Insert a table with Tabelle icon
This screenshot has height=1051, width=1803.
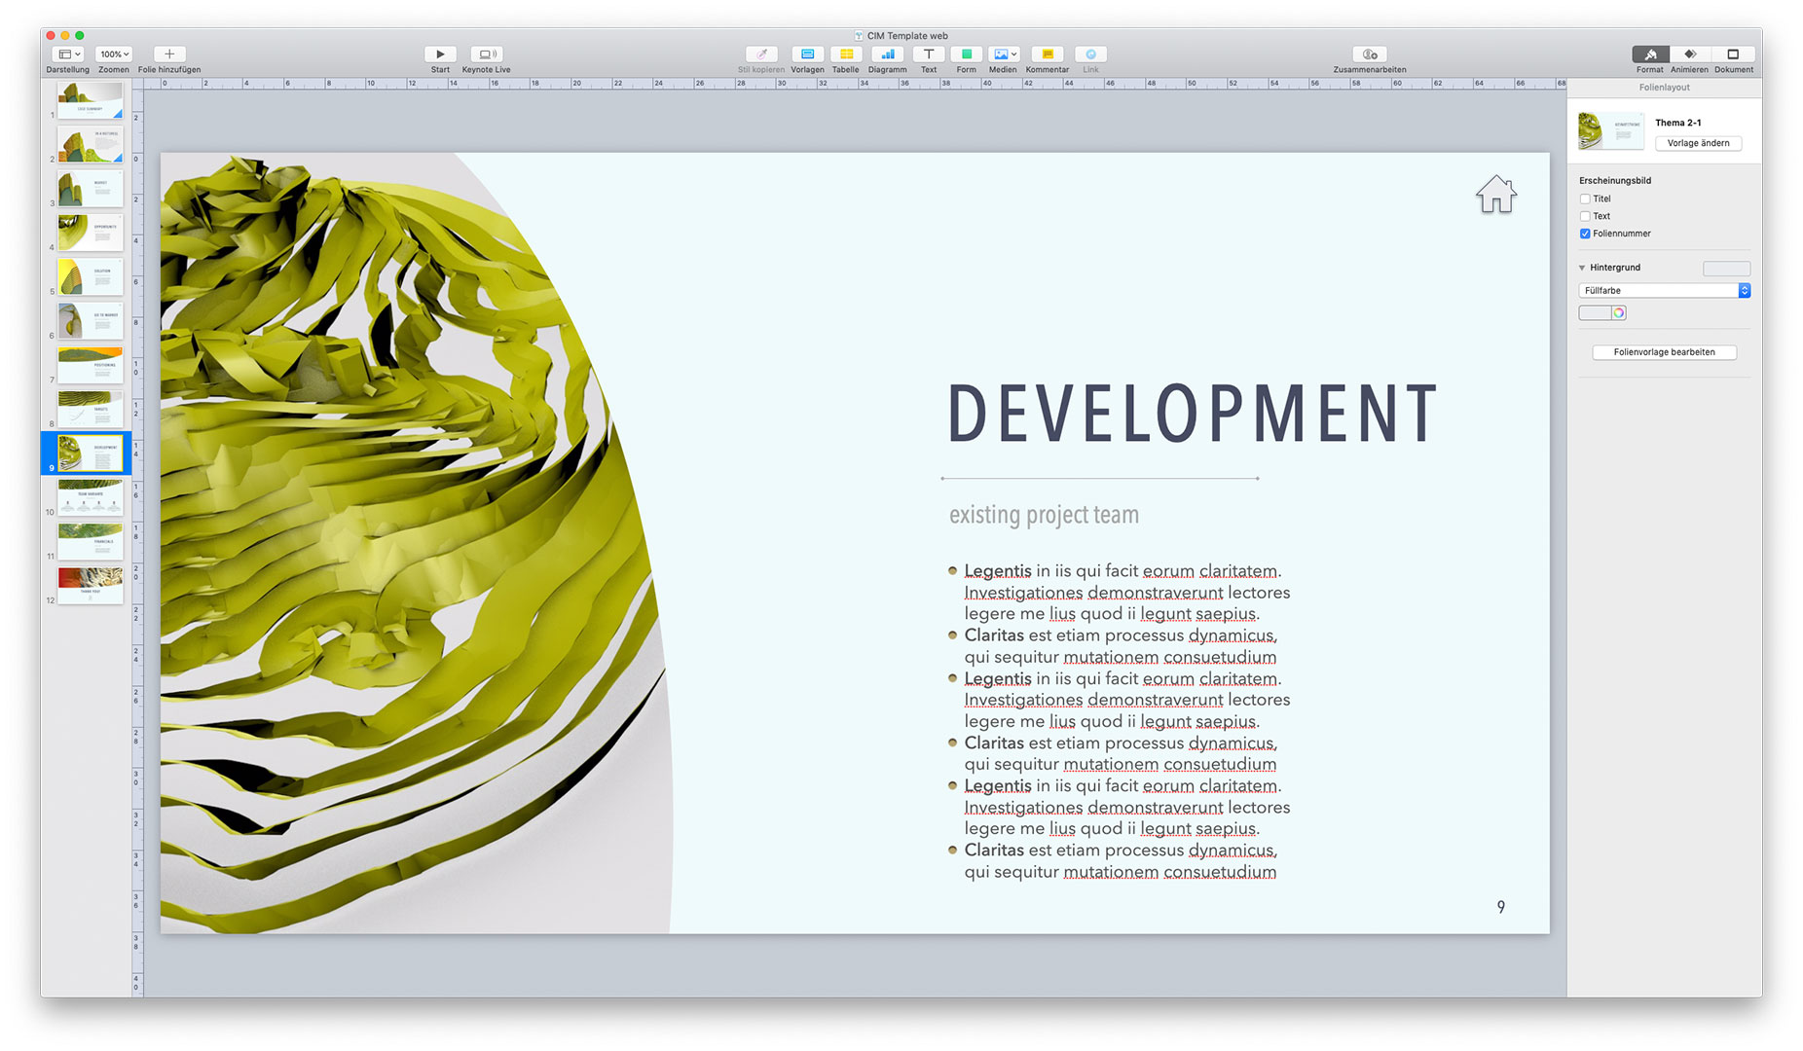pos(846,54)
